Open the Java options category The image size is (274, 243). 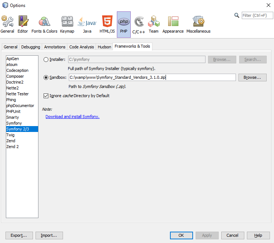click(87, 25)
